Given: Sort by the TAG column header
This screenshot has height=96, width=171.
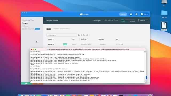Looking at the screenshot, I should (73, 39).
